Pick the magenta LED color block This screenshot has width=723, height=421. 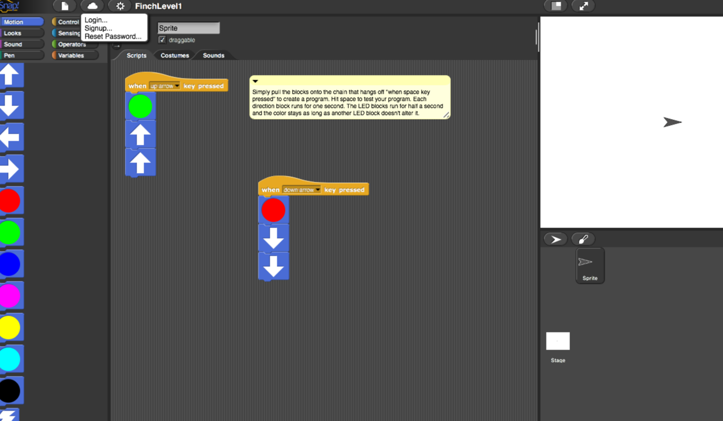[x=10, y=296]
